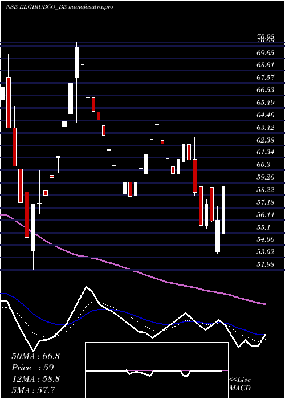Click the 50MA : 66.3 readout
The height and width of the screenshot is (399, 285).
pos(35,356)
